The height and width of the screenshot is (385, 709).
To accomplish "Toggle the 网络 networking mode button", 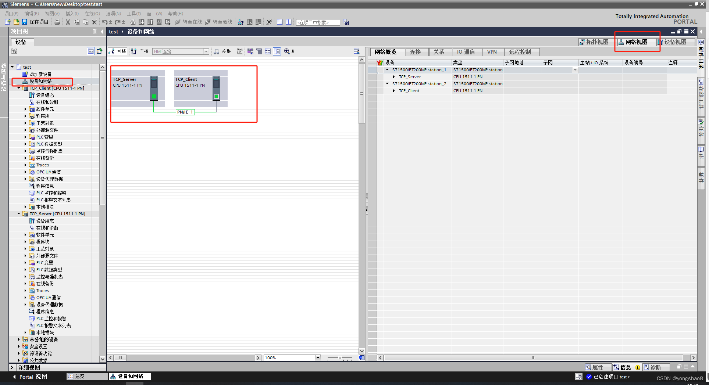I will [x=117, y=51].
